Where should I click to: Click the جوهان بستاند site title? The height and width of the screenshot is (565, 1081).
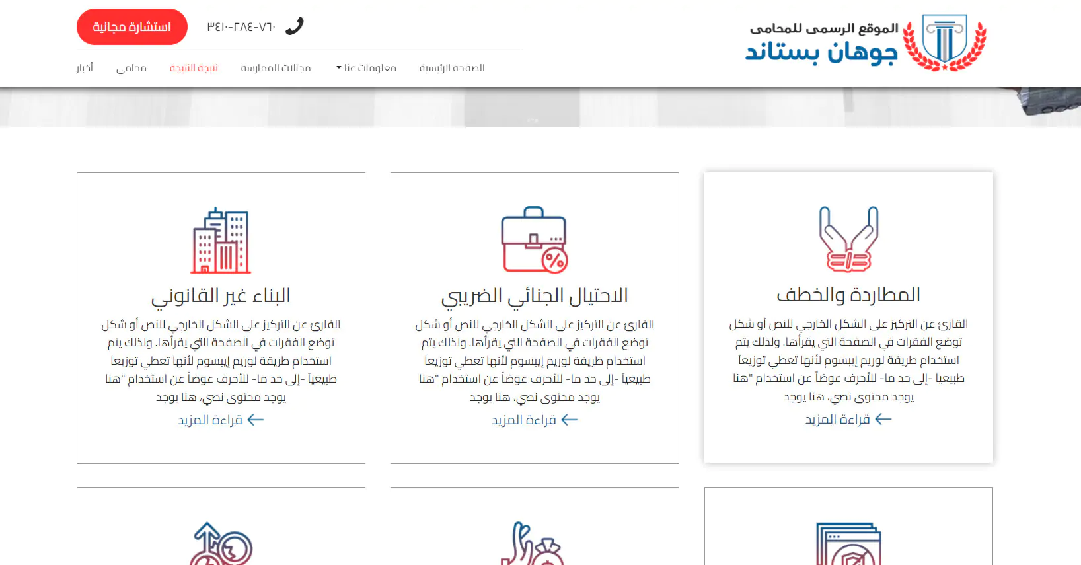tap(821, 52)
